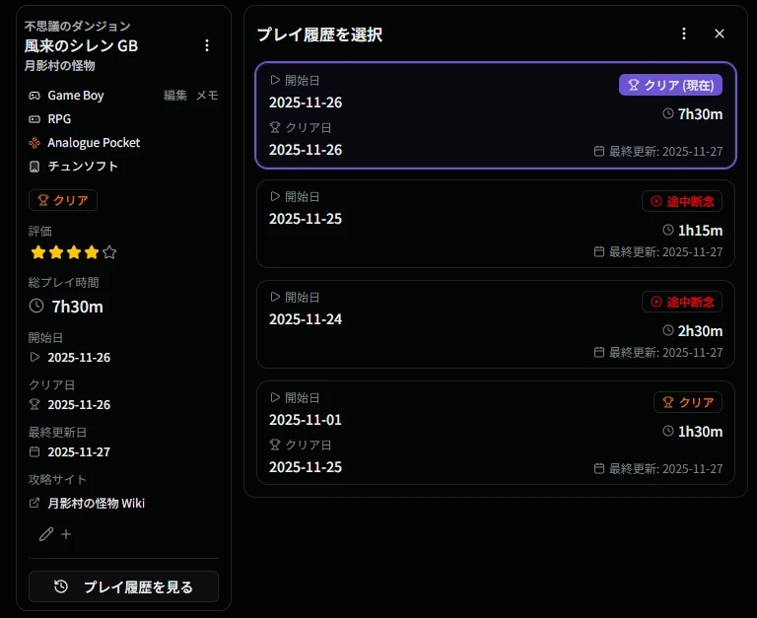Select the 2025-11-26 current play record
This screenshot has width=757, height=618.
[x=496, y=115]
